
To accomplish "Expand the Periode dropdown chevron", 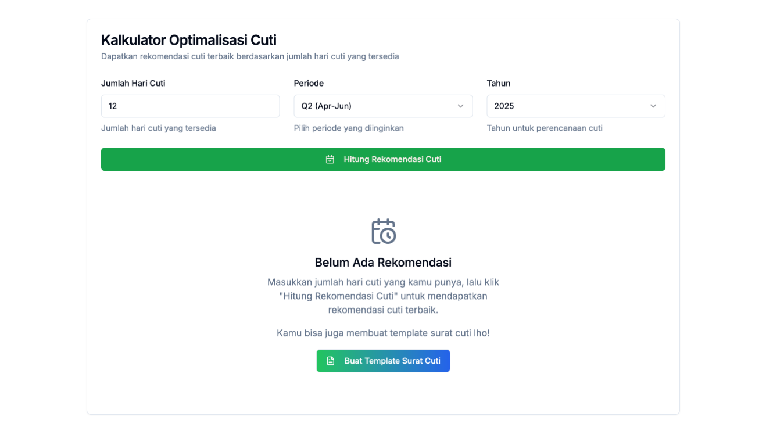I will pos(460,106).
